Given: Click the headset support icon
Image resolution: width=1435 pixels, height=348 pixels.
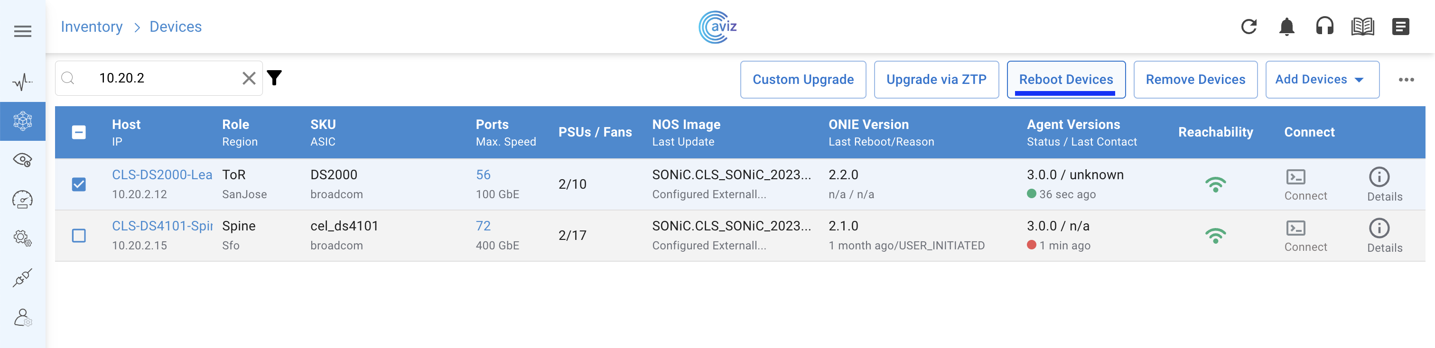Looking at the screenshot, I should (1324, 27).
